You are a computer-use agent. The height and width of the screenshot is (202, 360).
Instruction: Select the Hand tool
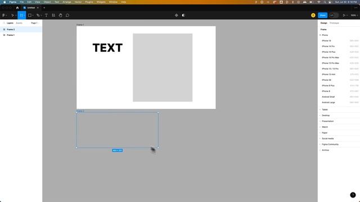60,15
